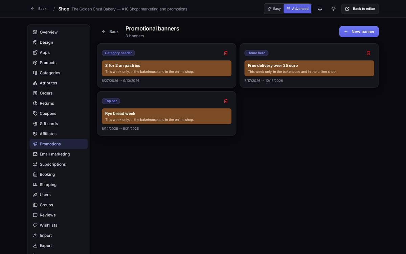This screenshot has width=406, height=254.
Task: Go to Reviews
Action: click(x=59, y=215)
